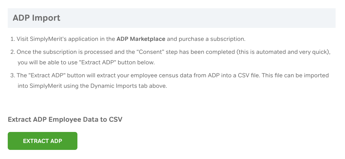Click the ADP Import title text
345x159 pixels.
pos(36,18)
